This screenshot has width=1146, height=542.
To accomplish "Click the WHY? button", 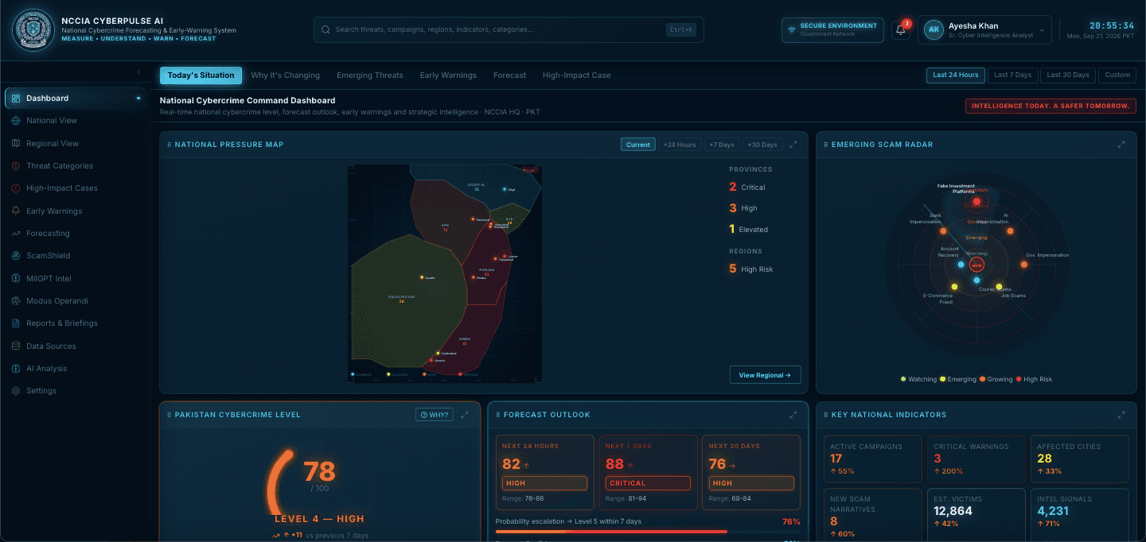I will (x=435, y=415).
